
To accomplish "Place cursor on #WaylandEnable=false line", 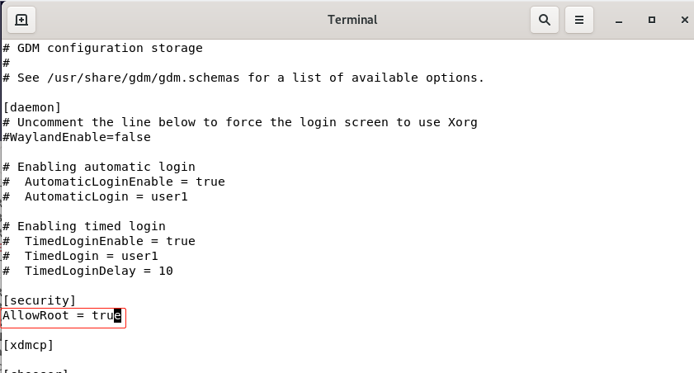I will tap(77, 137).
